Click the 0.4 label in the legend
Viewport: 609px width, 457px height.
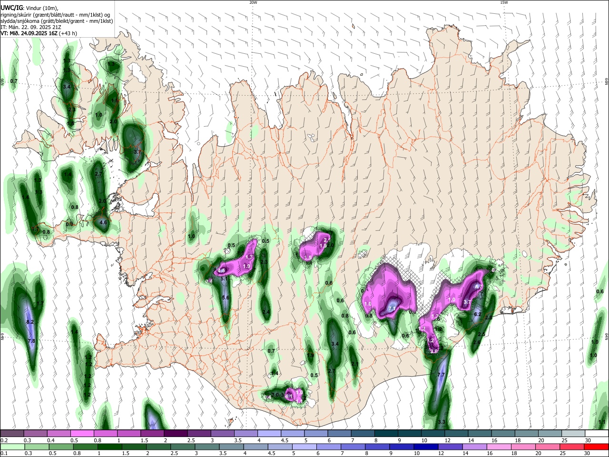[51, 440]
